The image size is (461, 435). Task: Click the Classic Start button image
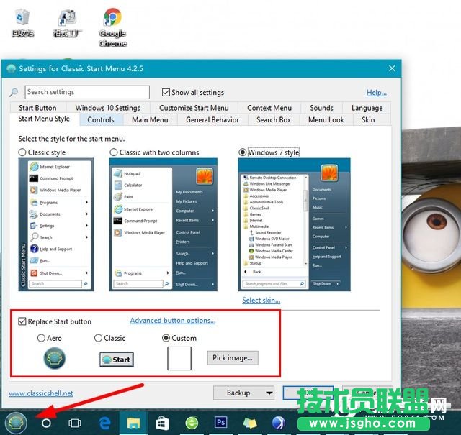pos(117,360)
